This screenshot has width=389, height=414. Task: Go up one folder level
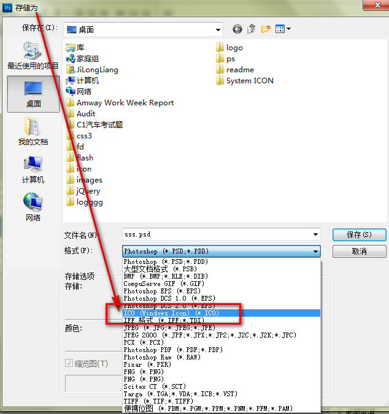pyautogui.click(x=251, y=29)
